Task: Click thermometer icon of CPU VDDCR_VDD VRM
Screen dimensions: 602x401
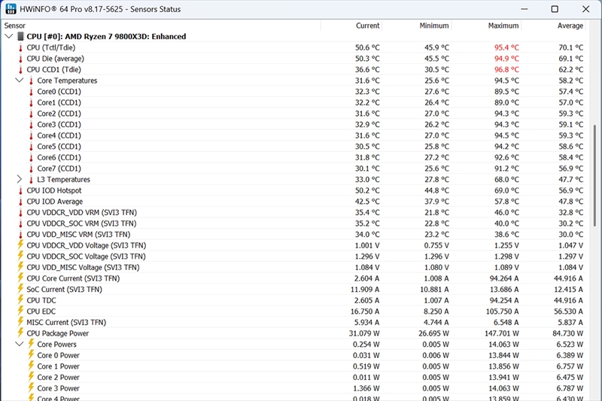Action: coord(21,213)
